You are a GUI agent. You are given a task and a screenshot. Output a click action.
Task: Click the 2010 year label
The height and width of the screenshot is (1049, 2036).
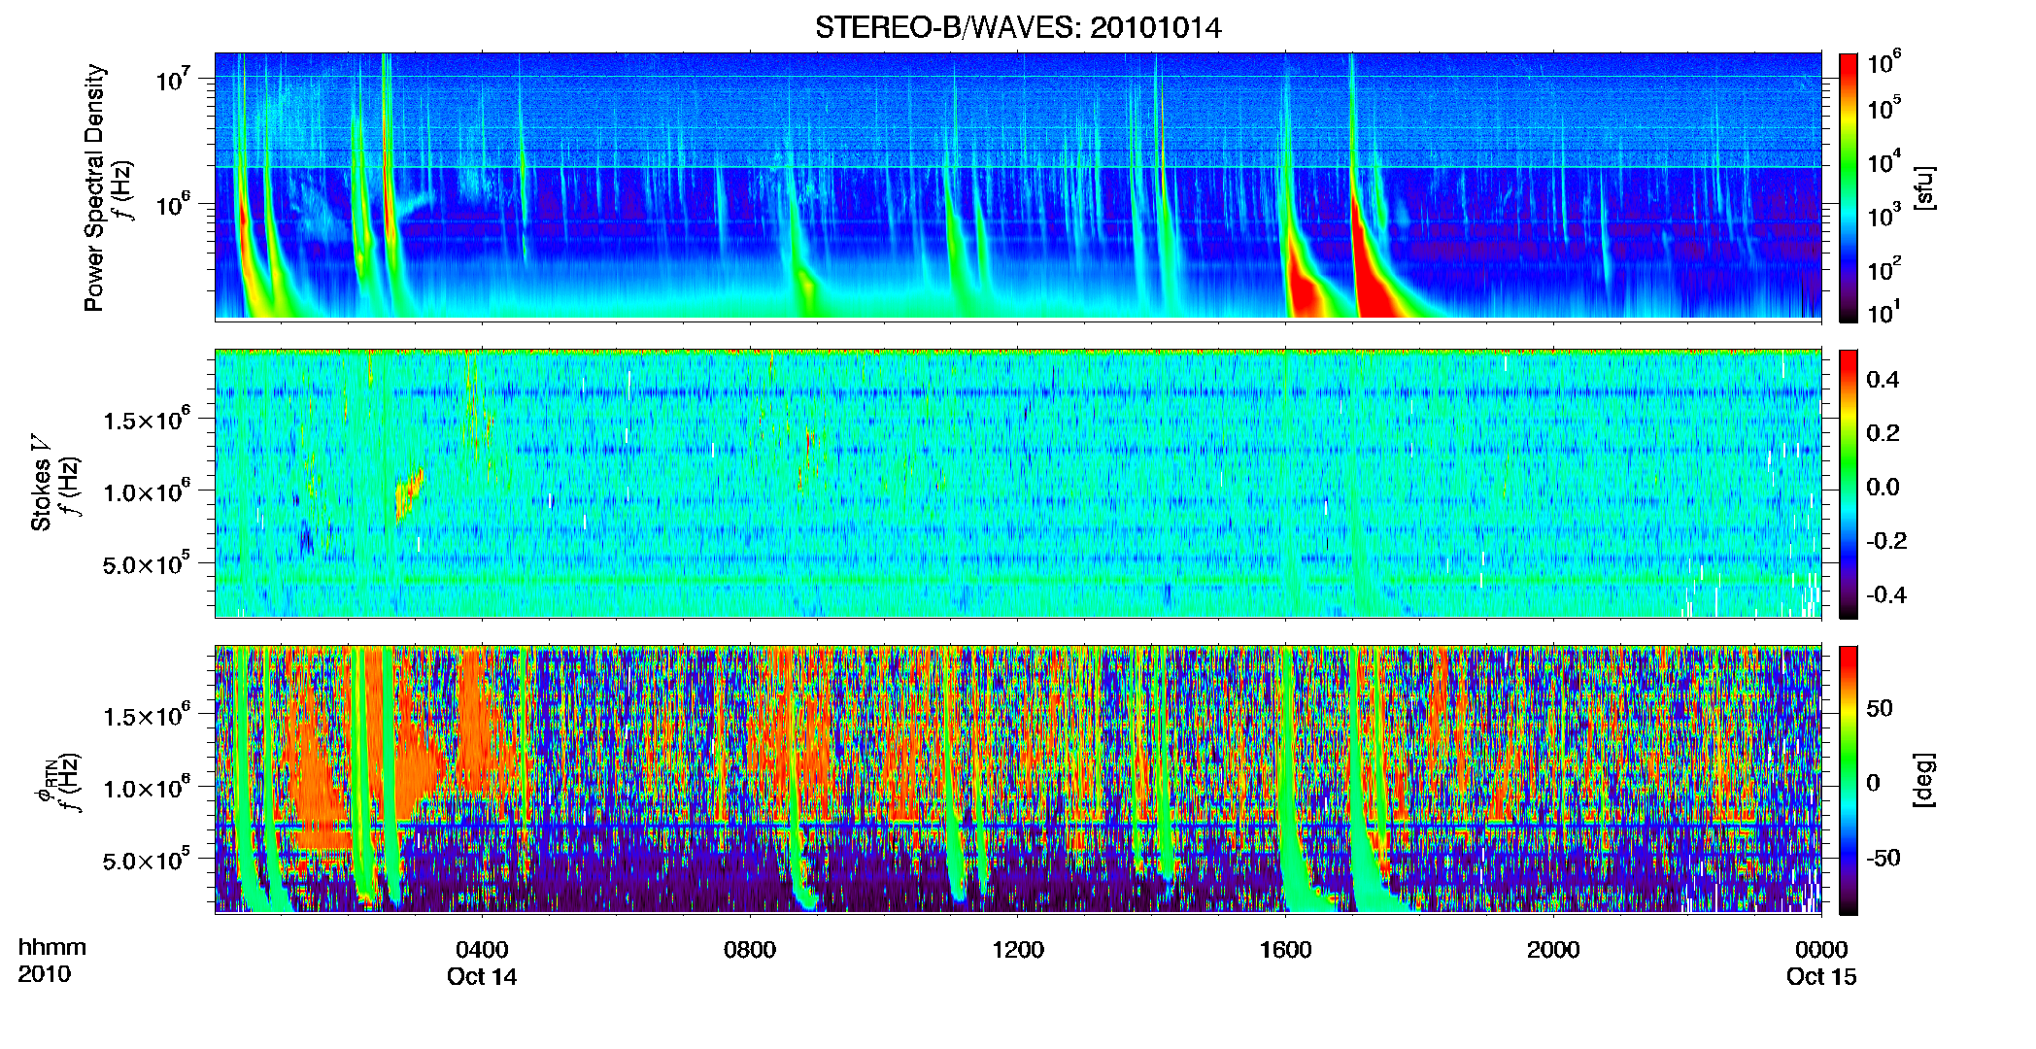[x=45, y=974]
